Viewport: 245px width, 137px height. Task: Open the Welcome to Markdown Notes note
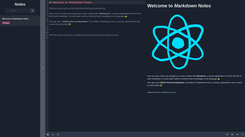point(15,19)
